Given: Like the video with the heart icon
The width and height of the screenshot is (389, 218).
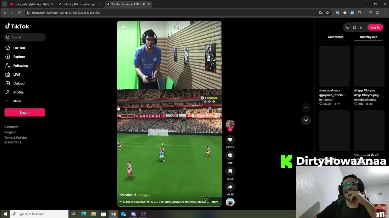Looking at the screenshot, I should 230,140.
